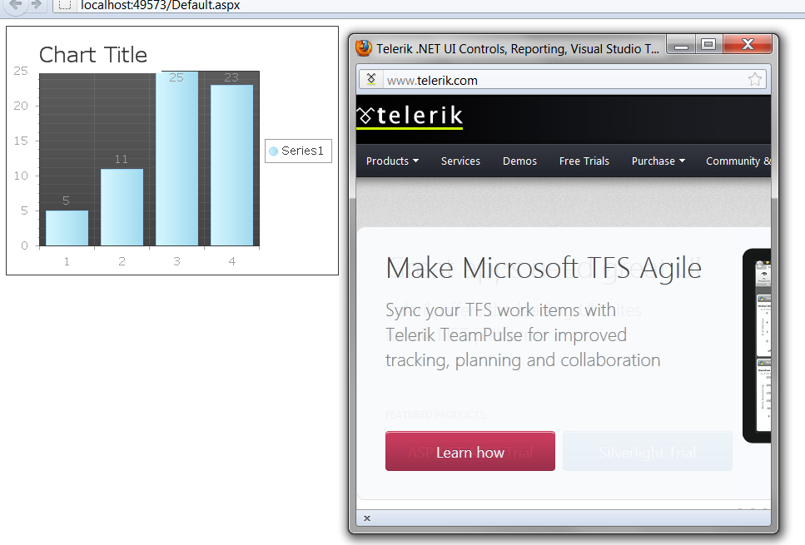Click the TeamPulse device screenshot thumbnail
Screen dimensions: 805x545
click(x=758, y=345)
